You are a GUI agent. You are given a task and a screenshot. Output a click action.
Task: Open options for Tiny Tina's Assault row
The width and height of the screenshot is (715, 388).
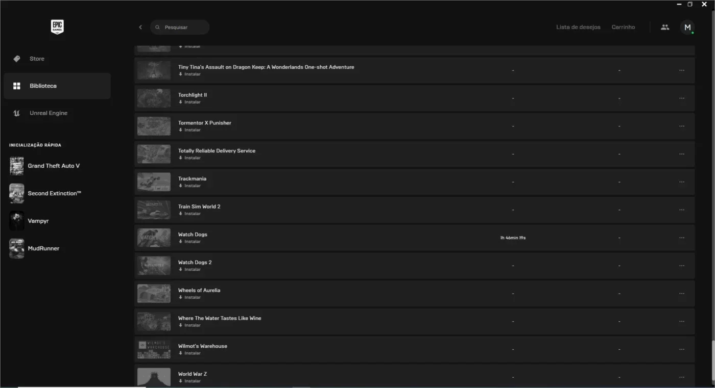(x=682, y=70)
